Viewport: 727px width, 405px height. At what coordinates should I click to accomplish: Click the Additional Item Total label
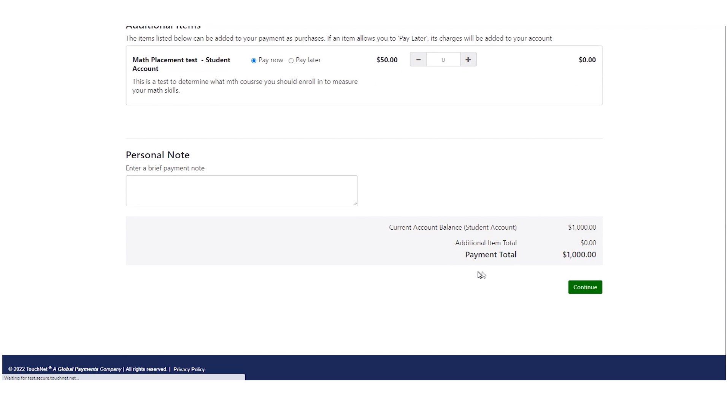click(x=486, y=243)
